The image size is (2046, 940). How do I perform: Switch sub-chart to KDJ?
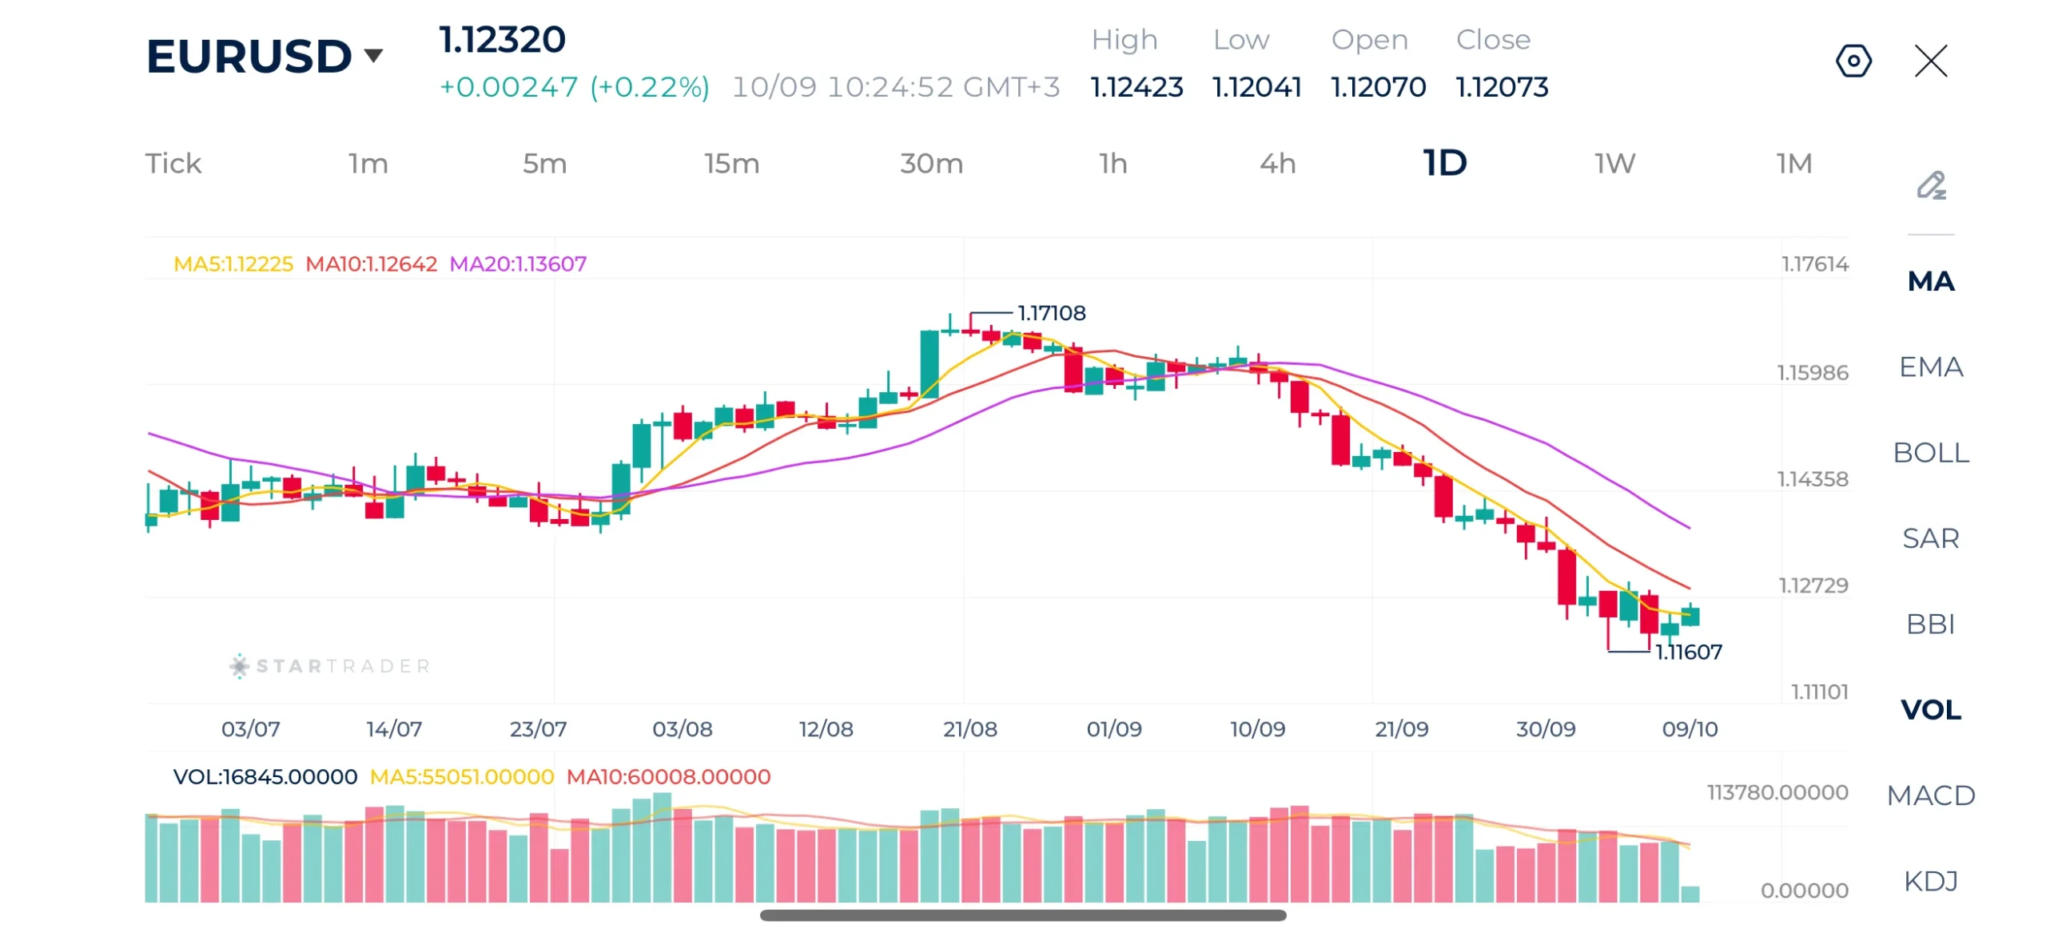[x=1930, y=881]
